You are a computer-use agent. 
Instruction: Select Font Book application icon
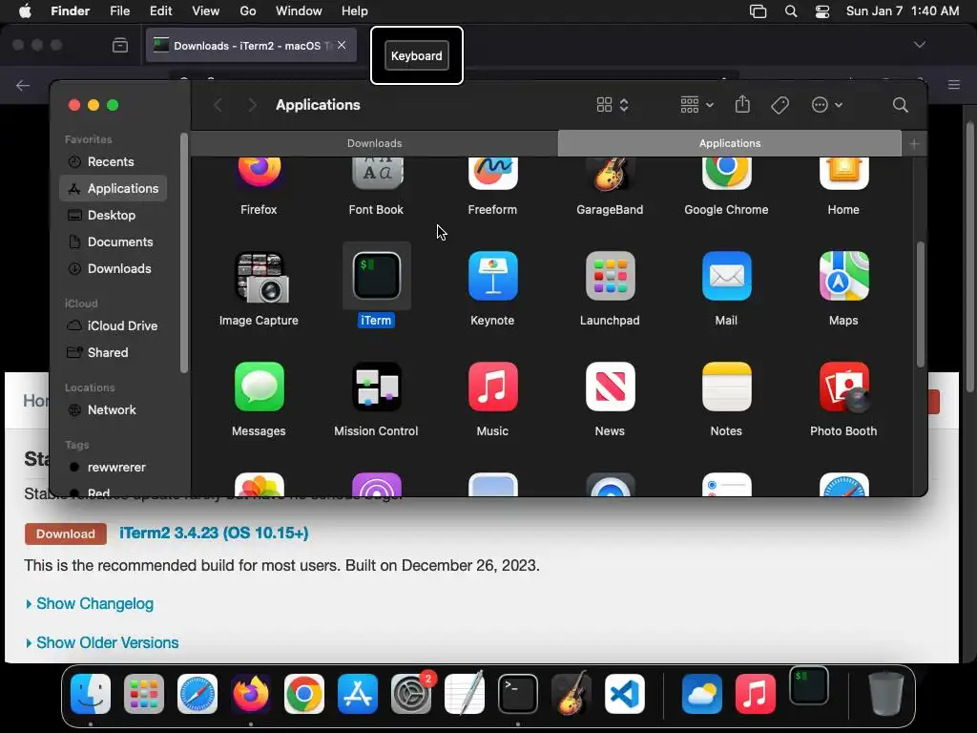click(x=376, y=174)
